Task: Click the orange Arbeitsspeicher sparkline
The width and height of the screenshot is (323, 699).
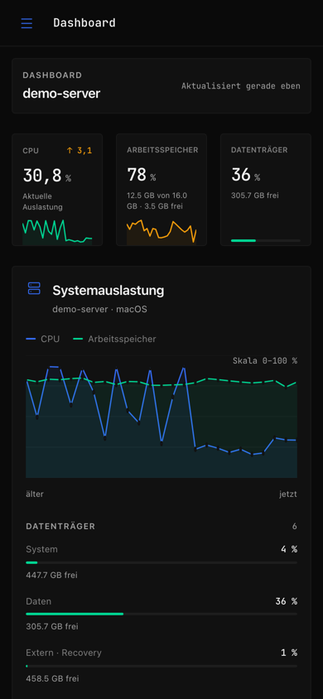Action: [161, 232]
